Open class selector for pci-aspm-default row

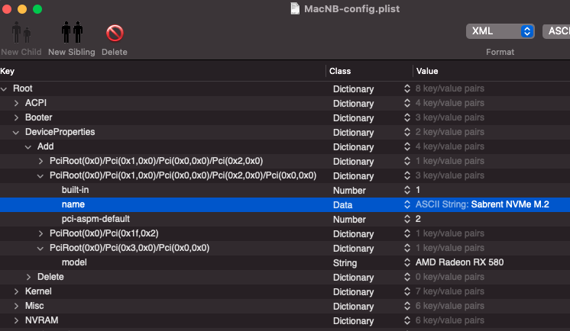407,219
